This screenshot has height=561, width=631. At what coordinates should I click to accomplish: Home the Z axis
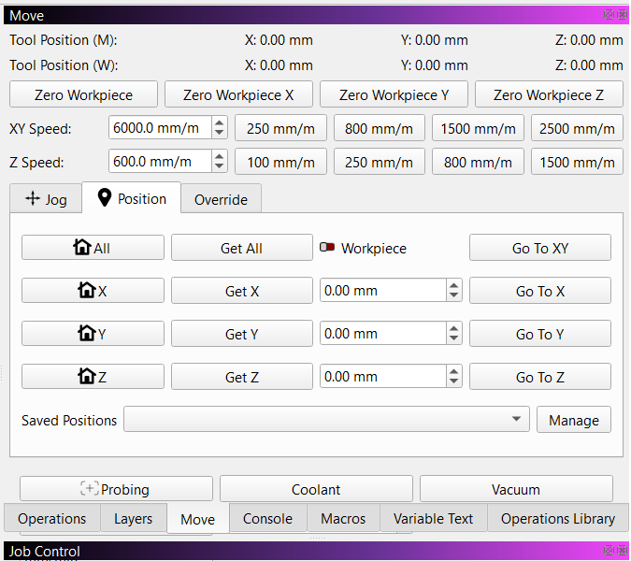pyautogui.click(x=93, y=377)
